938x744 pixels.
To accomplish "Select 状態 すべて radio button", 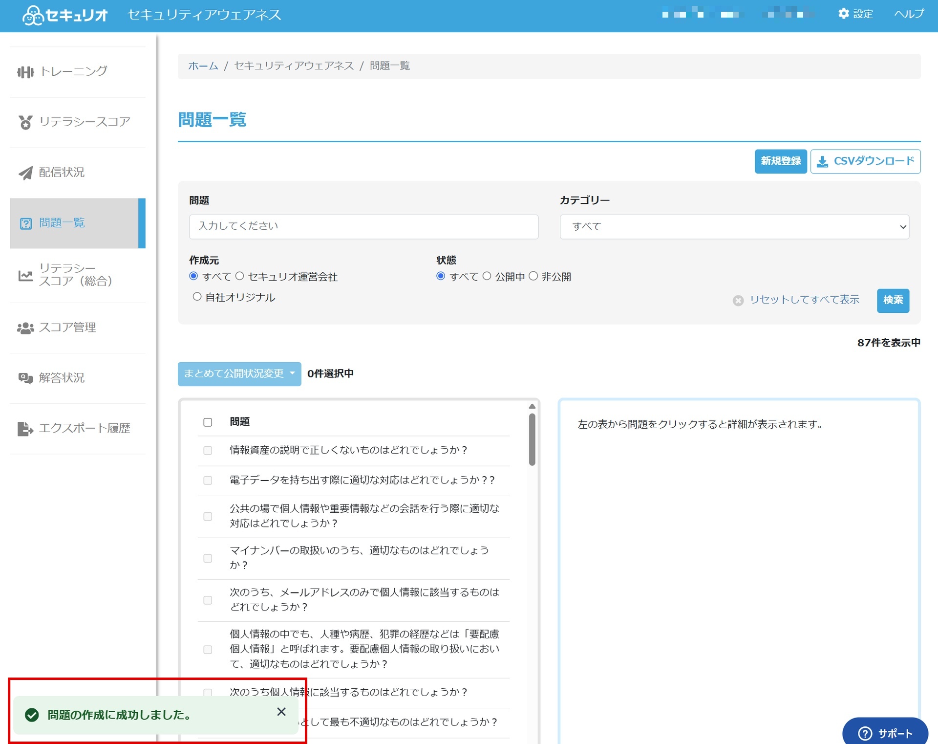I will [x=441, y=276].
